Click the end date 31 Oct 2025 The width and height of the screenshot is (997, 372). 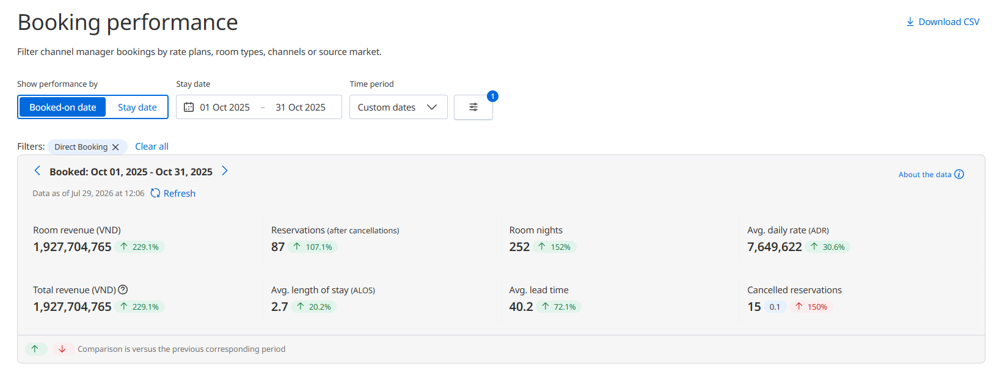coord(301,107)
